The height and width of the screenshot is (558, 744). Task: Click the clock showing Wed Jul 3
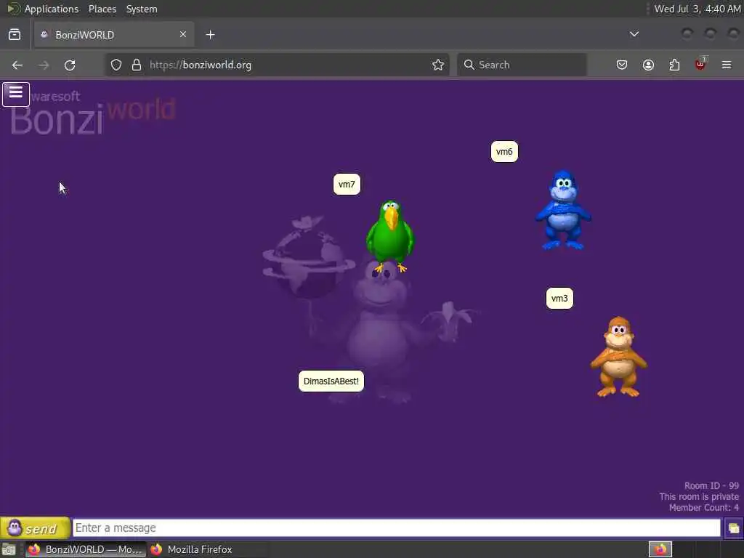point(697,9)
